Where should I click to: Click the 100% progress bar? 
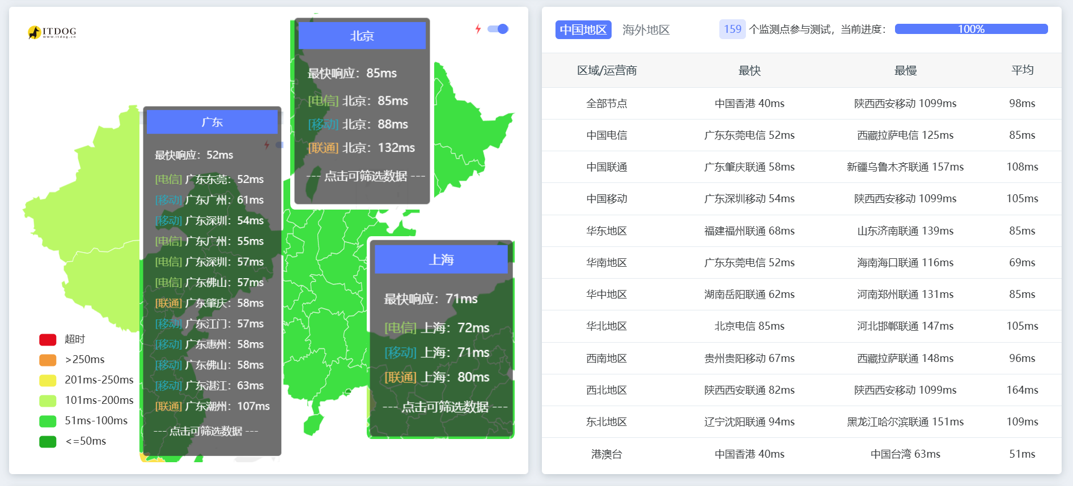coord(970,29)
